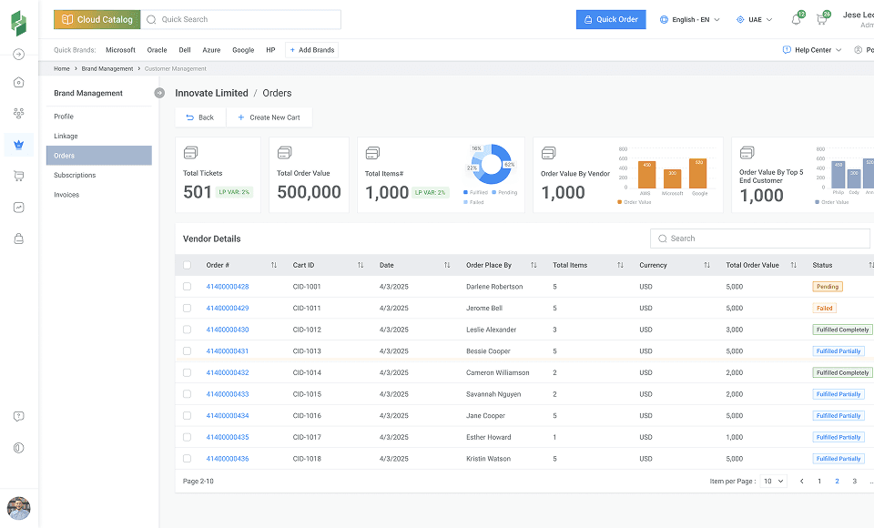Click the Quick Order button
This screenshot has width=874, height=528.
(611, 19)
